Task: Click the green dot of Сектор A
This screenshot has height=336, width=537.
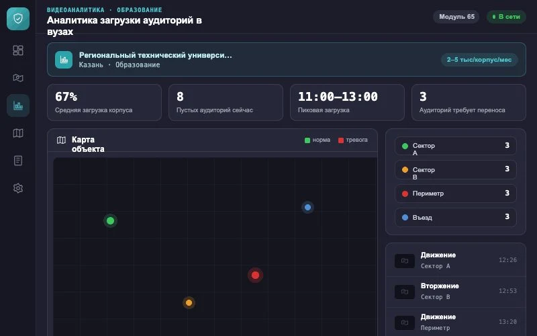Action: (405, 146)
